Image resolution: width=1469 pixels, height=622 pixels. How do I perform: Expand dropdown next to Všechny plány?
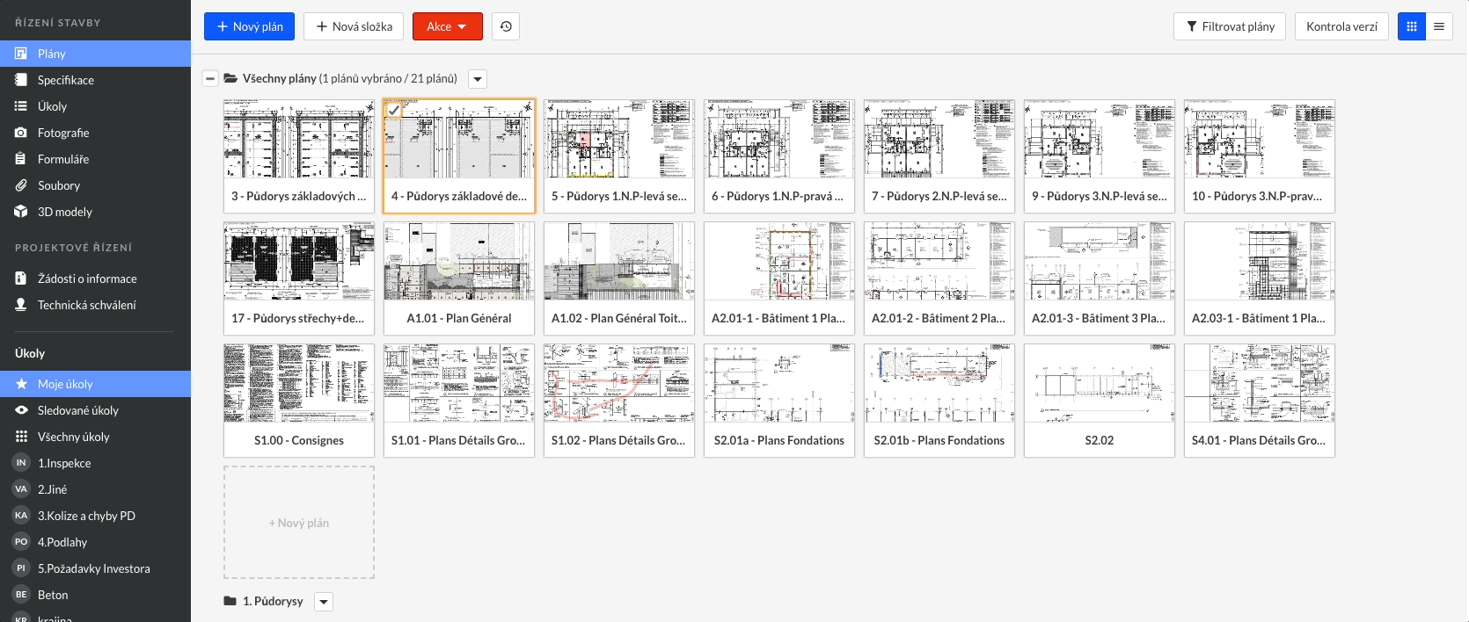tap(478, 79)
